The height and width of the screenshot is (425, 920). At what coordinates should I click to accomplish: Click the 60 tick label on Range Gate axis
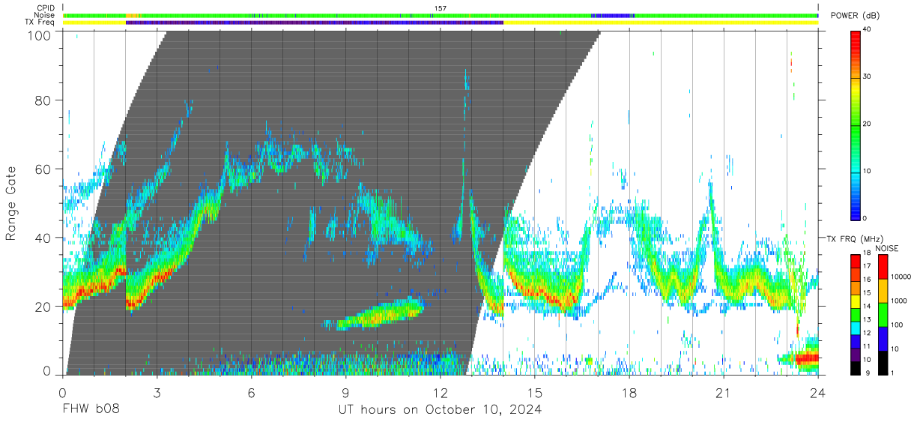(x=43, y=169)
